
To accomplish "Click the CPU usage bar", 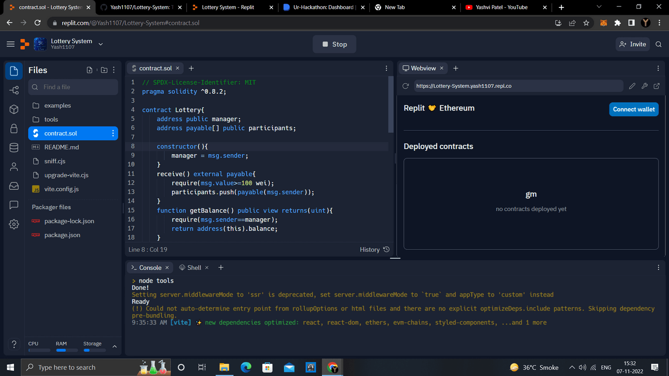I will (x=39, y=350).
